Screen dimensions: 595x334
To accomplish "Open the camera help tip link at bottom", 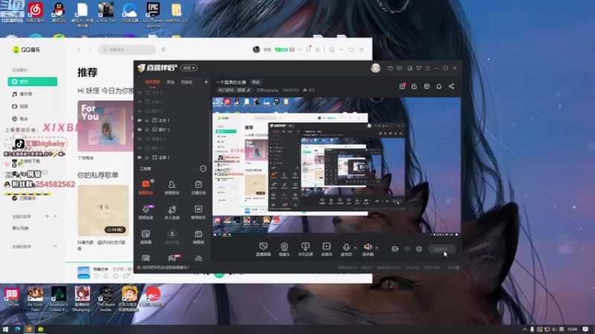I will (166, 267).
